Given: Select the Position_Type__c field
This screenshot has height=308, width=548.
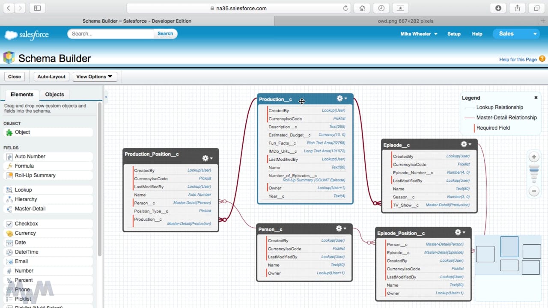Looking at the screenshot, I should (172, 211).
